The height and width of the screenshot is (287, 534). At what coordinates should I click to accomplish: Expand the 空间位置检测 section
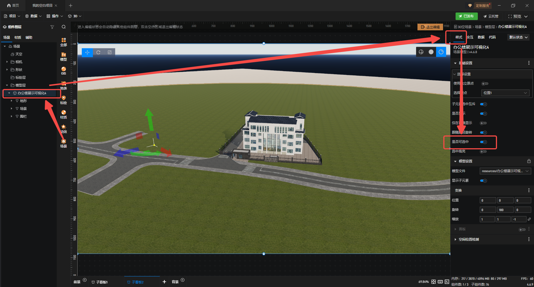(x=469, y=239)
